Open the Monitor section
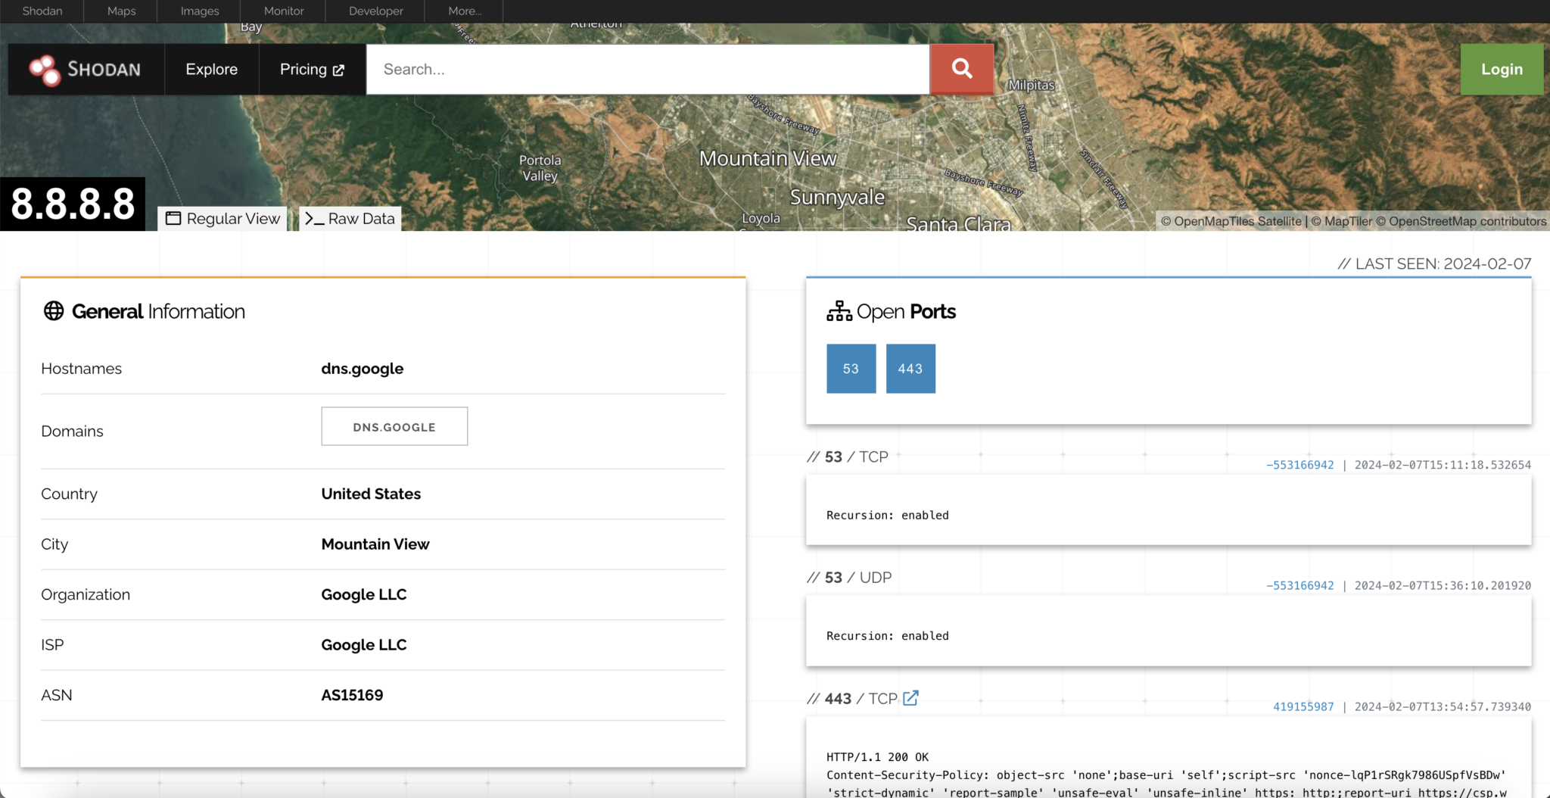The width and height of the screenshot is (1550, 798). (283, 11)
